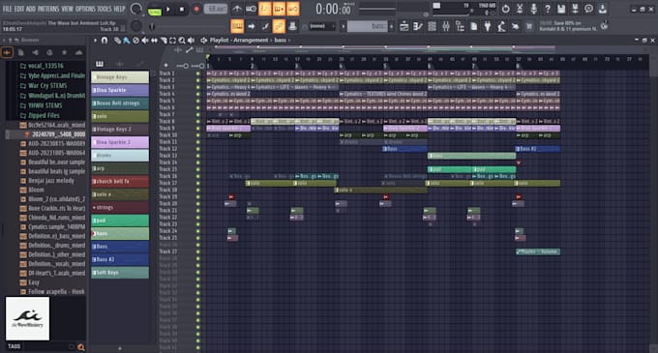Open the HELP menu

coord(120,9)
